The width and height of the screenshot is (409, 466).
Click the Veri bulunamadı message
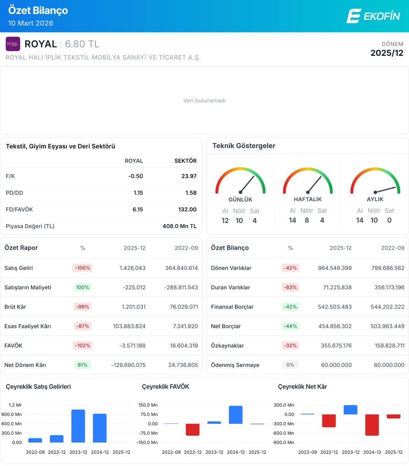pyautogui.click(x=204, y=101)
